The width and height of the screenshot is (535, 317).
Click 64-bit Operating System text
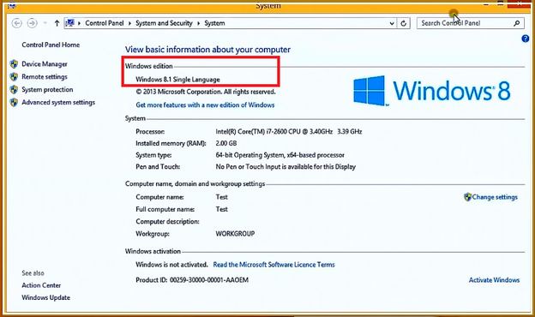tap(280, 155)
